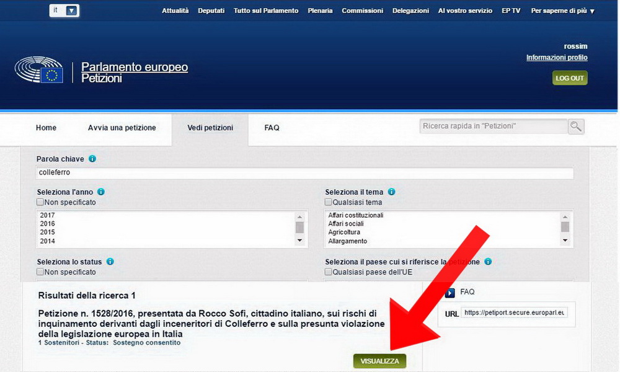620x372 pixels.
Task: Select the Vedi petizioni tab
Action: (210, 128)
